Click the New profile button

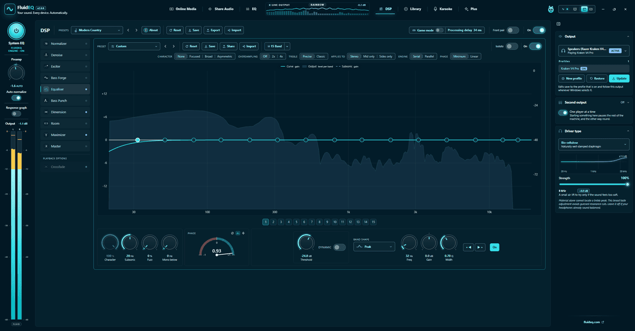(x=571, y=78)
